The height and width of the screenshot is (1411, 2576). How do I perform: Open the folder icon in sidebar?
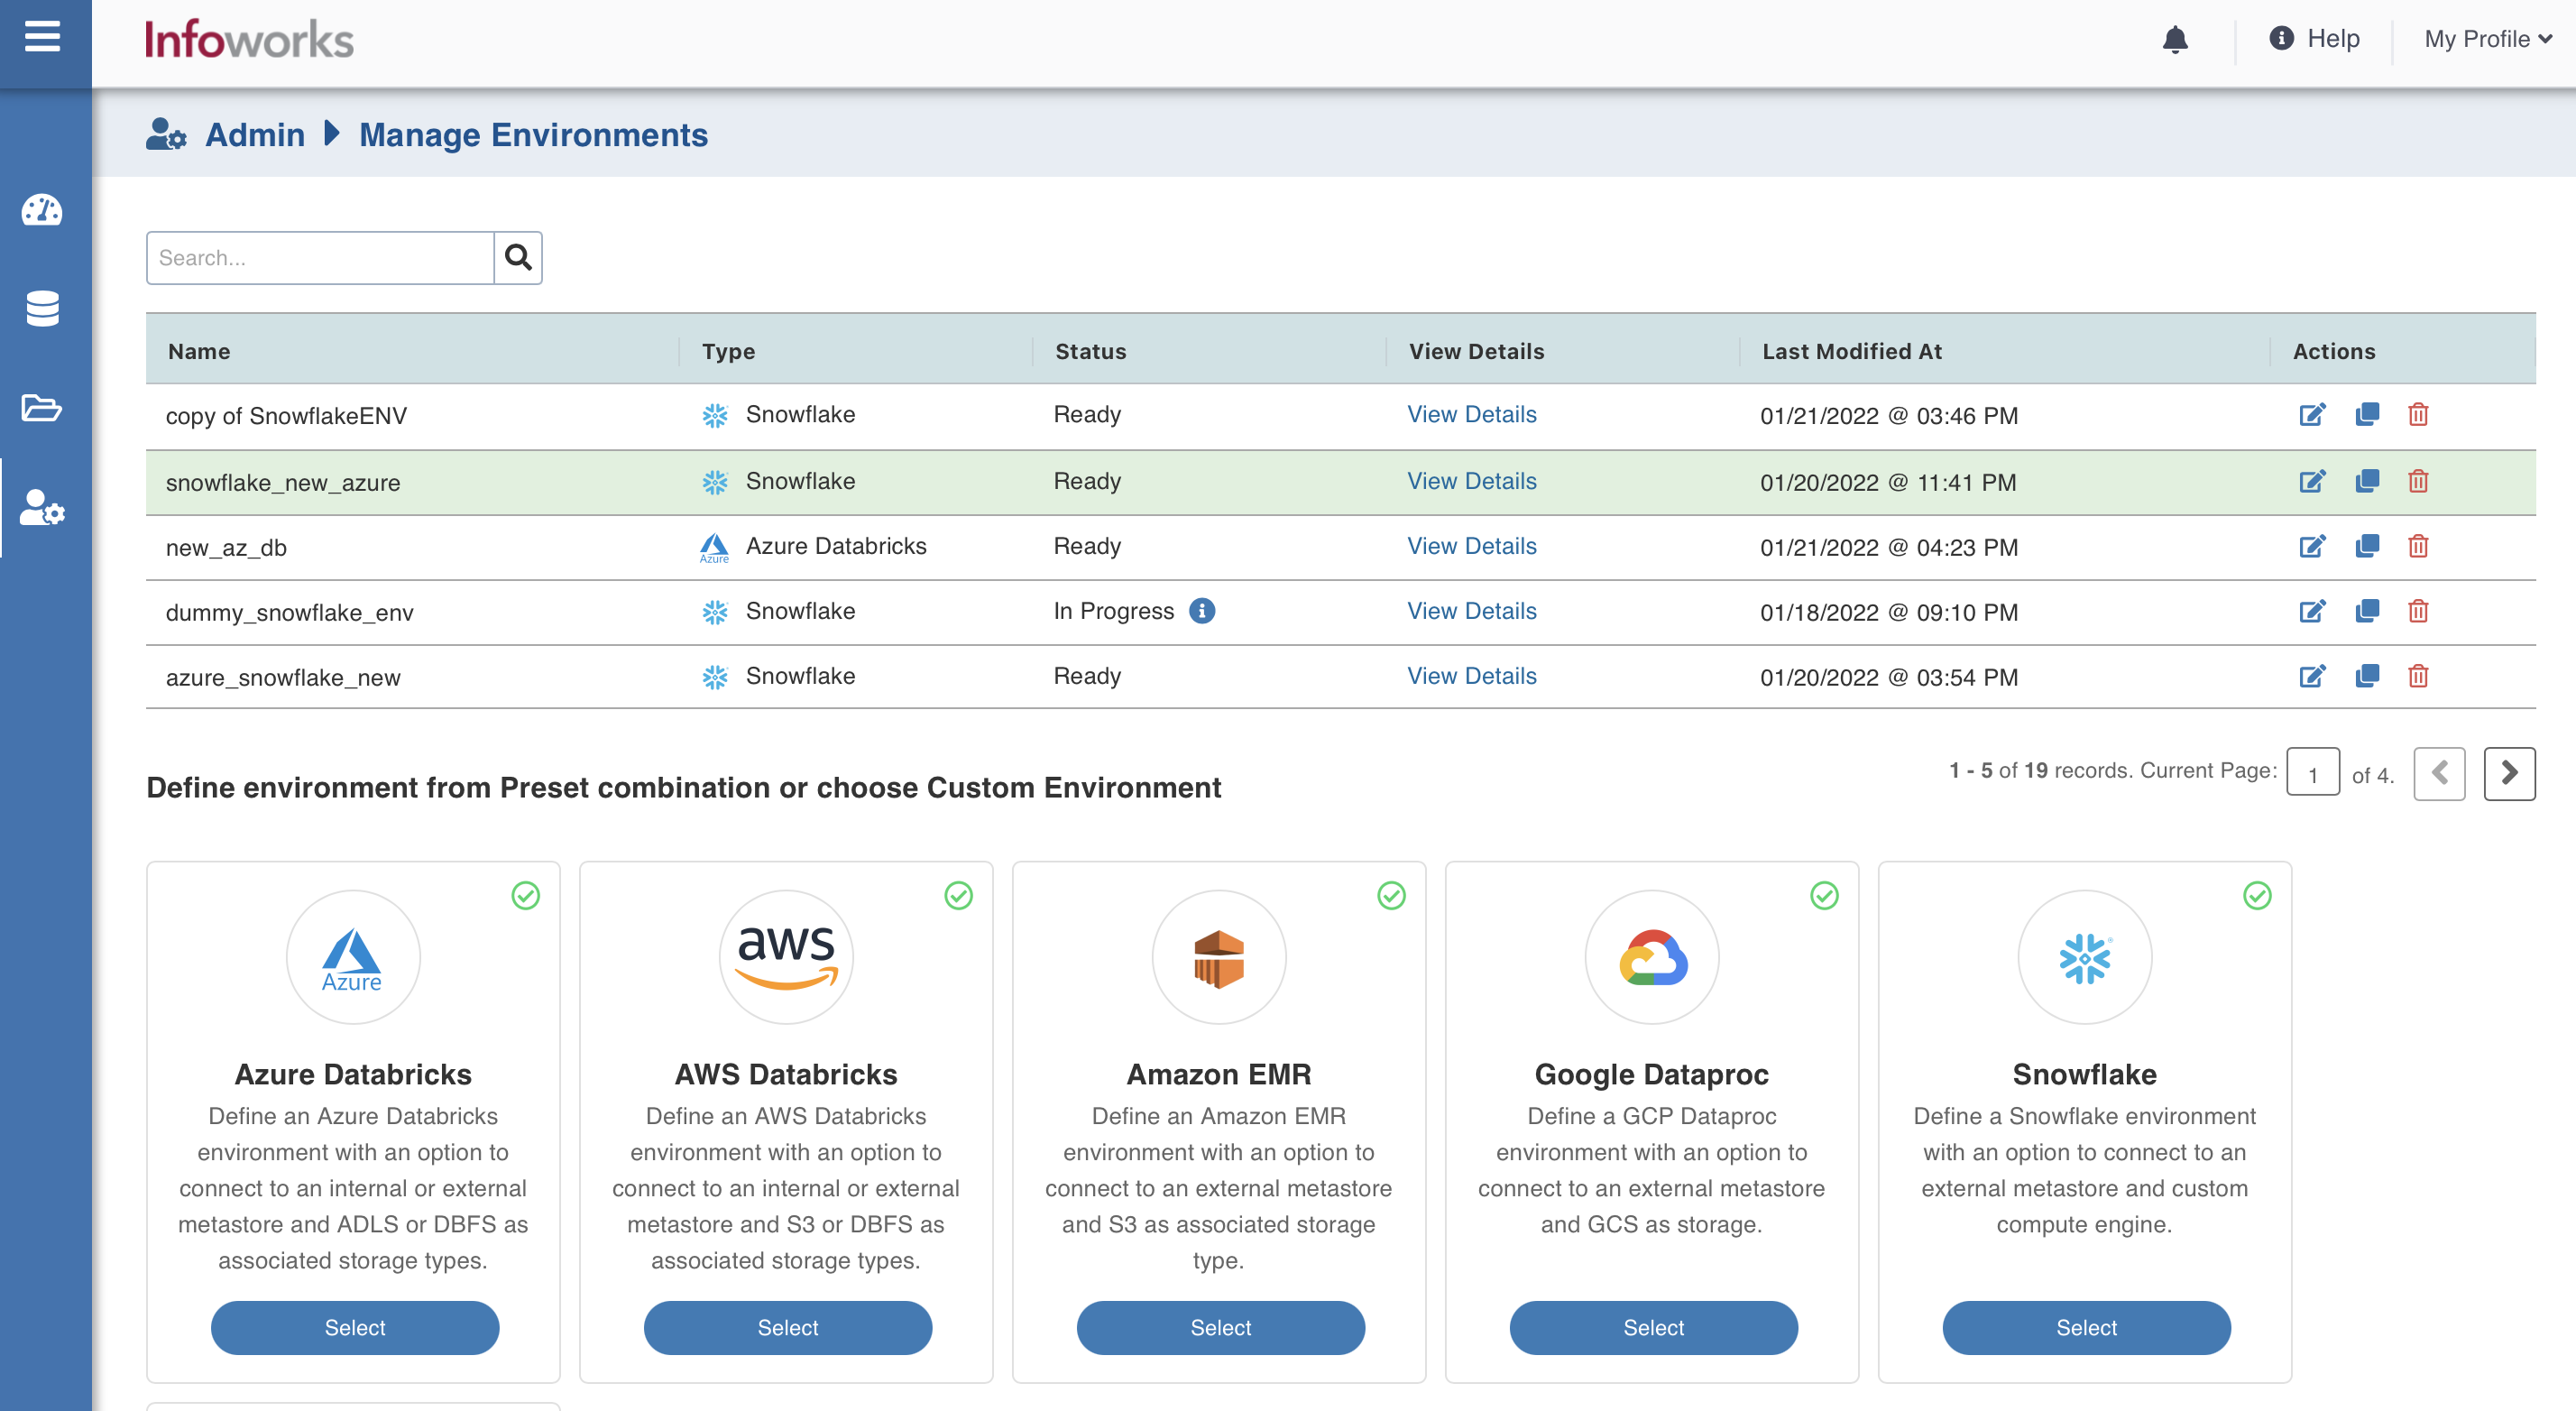(42, 407)
